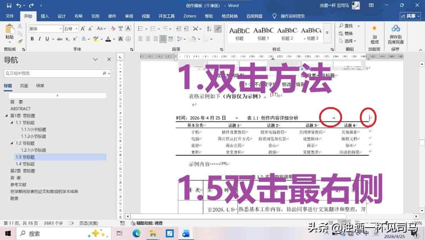The image size is (425, 240).
Task: Switch to the 插入 Insert tab
Action: [45, 16]
